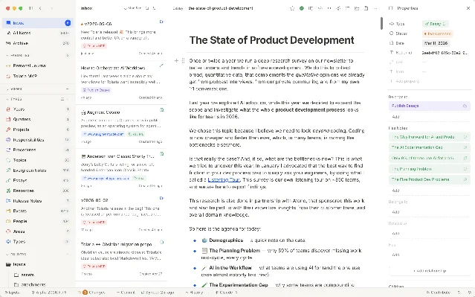The image size is (475, 297).
Task: Click the Topics type icon
Action: 8,160
